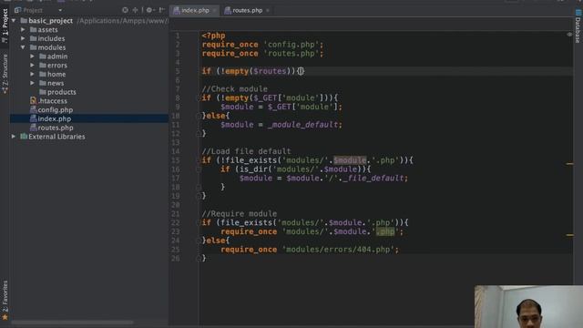Click the //Require module comment
The width and height of the screenshot is (583, 328).
click(x=239, y=214)
